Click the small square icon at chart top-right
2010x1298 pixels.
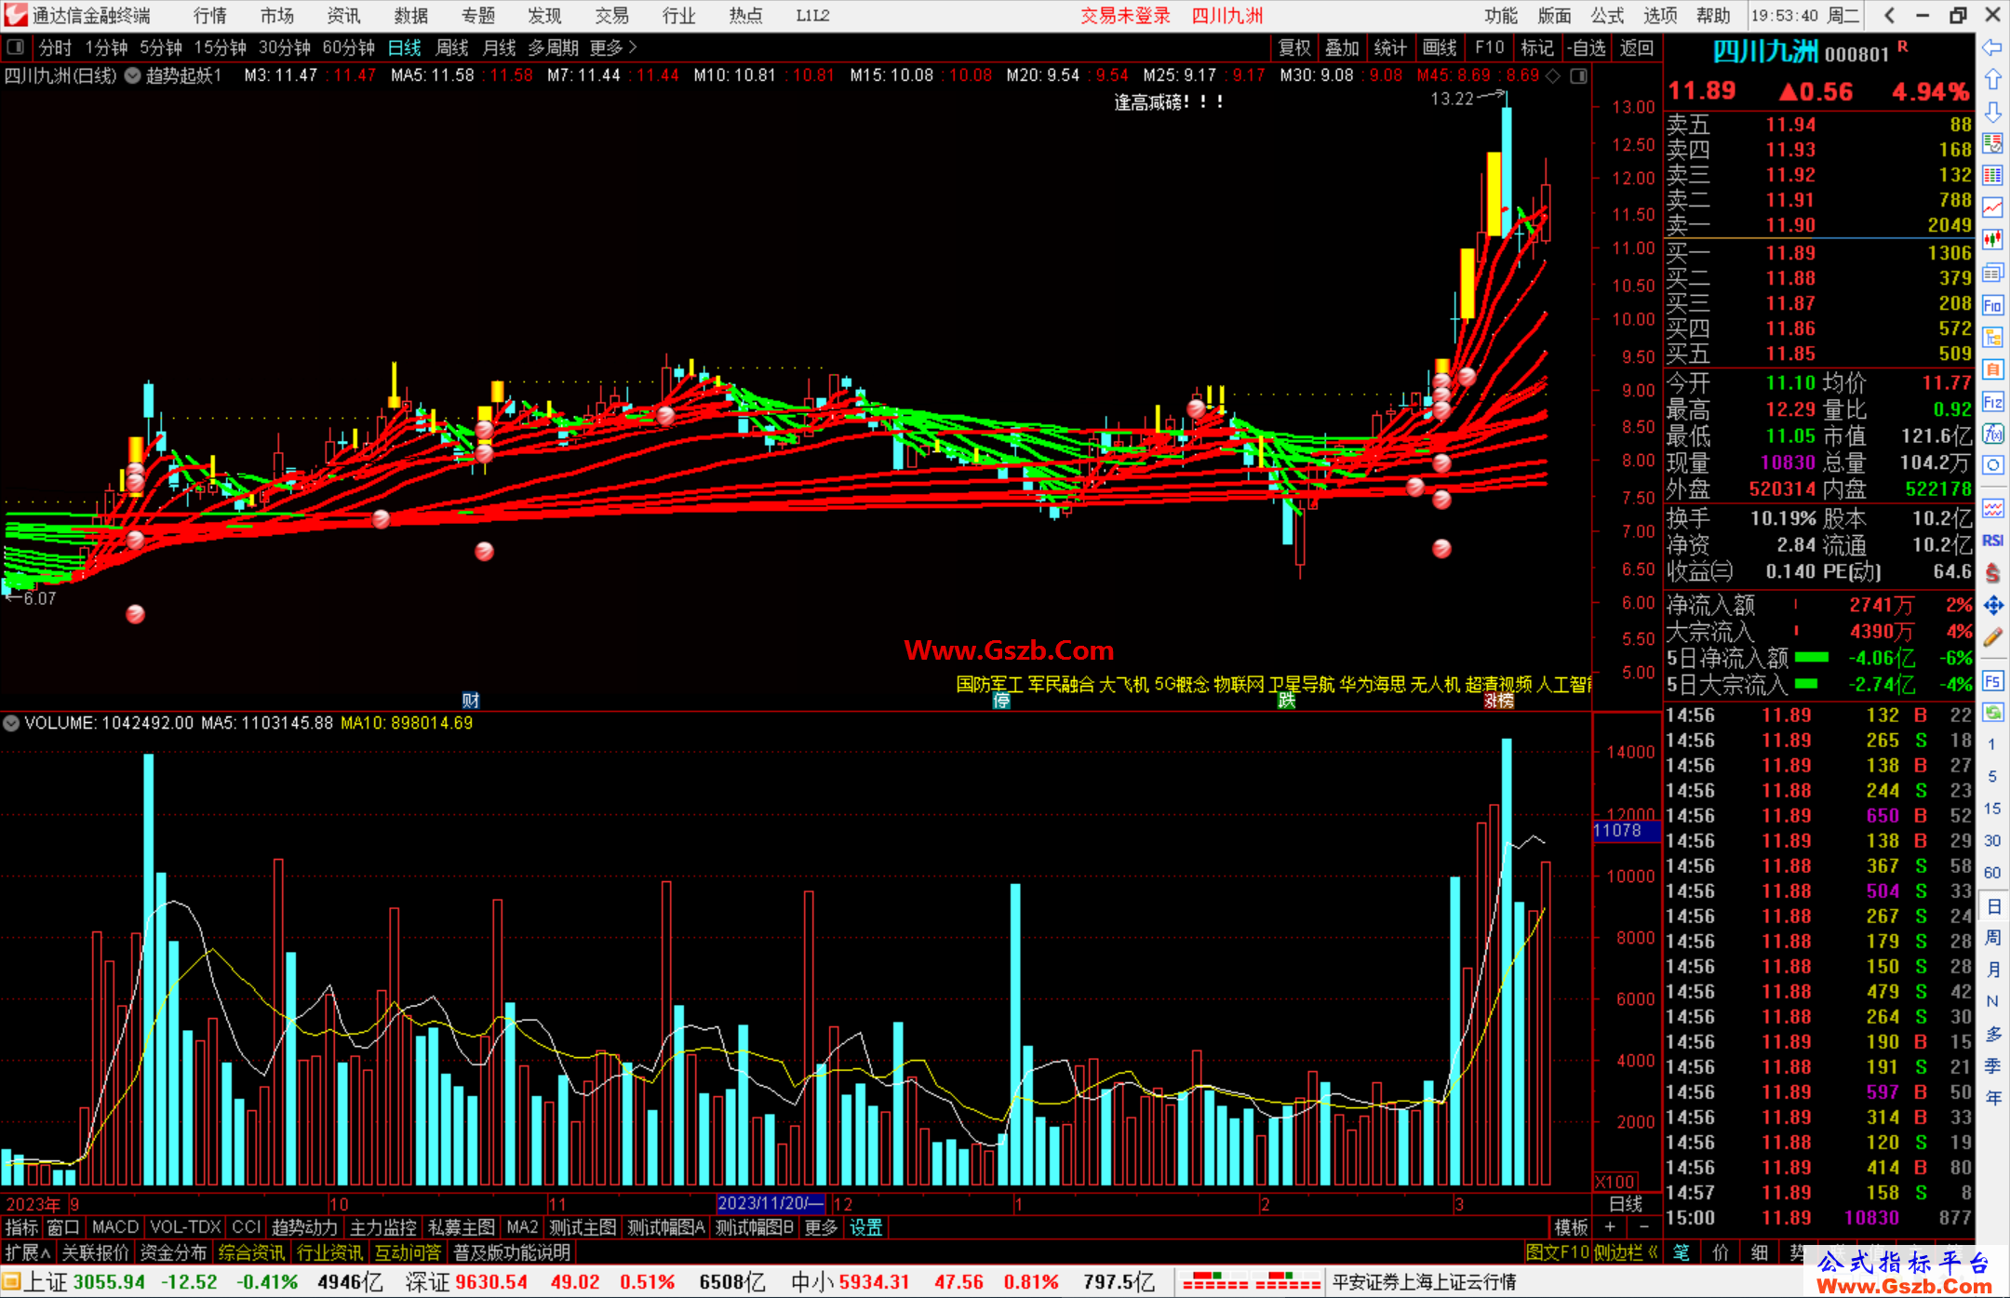click(x=1579, y=76)
